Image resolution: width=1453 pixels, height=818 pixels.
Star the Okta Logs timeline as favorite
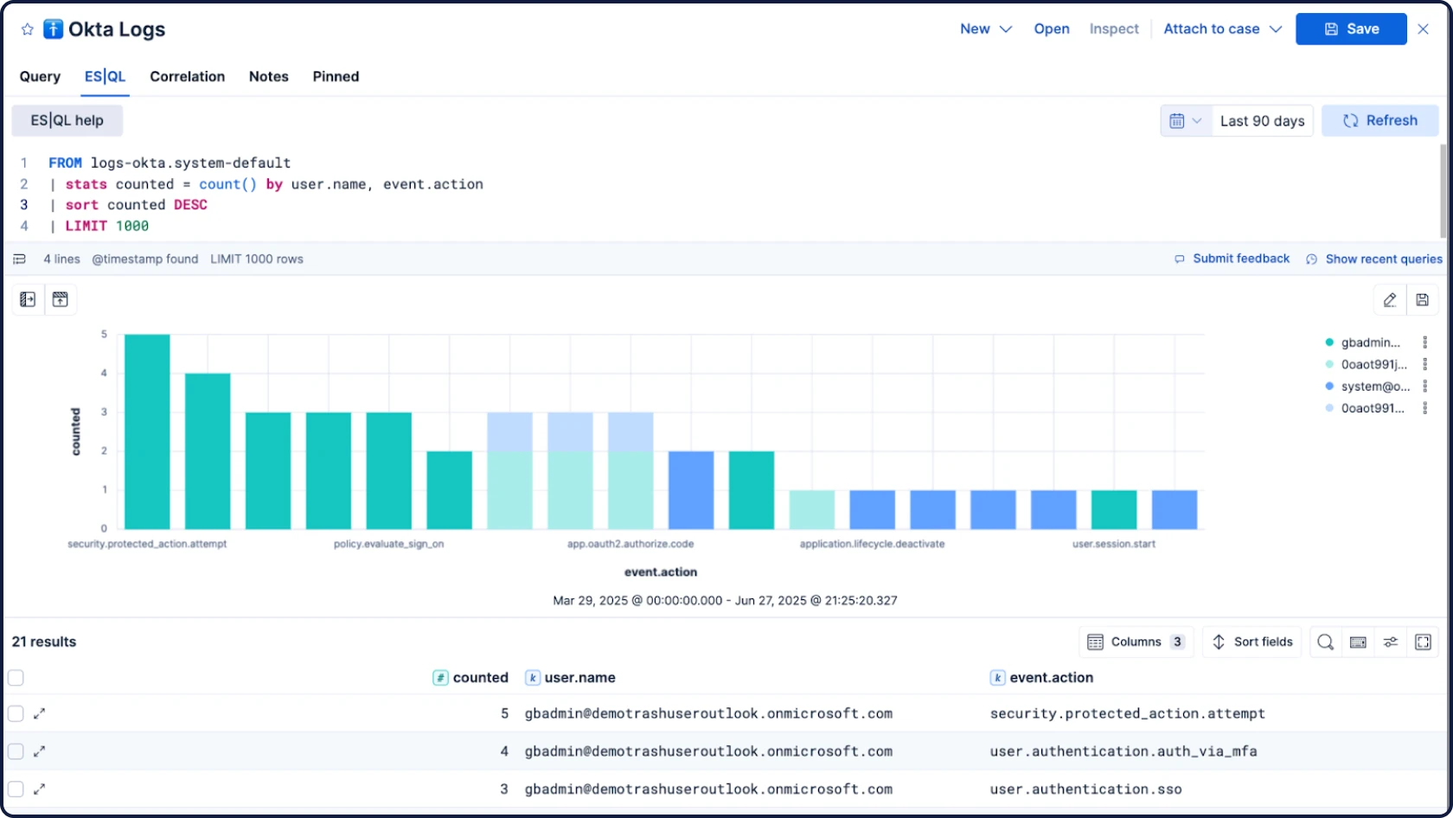[28, 29]
